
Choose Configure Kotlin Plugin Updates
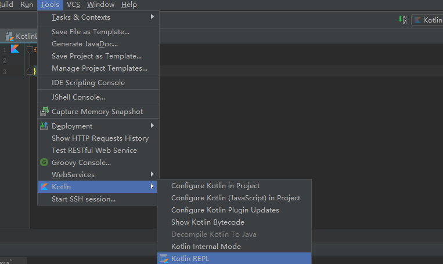point(234,210)
